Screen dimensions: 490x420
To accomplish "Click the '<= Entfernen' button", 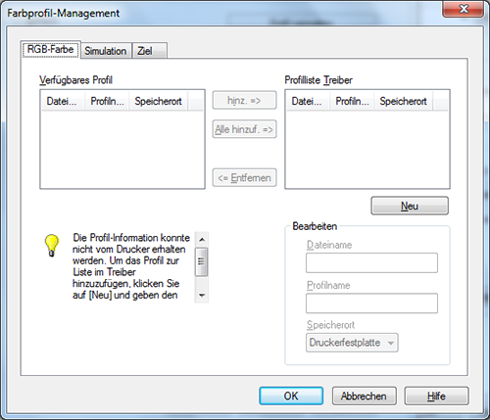I will 244,177.
